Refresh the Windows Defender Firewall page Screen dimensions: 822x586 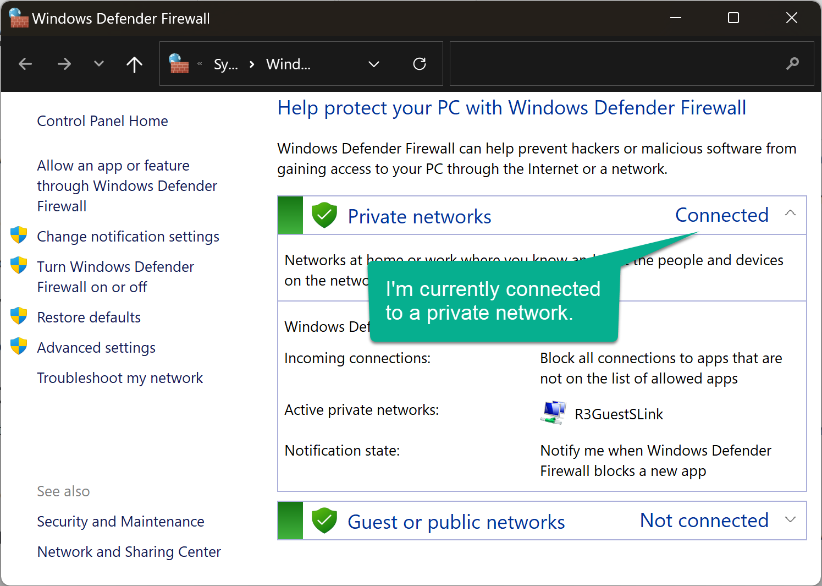point(420,64)
